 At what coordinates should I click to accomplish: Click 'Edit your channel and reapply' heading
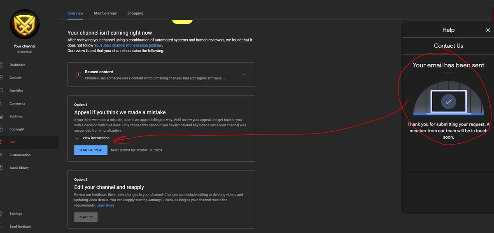pos(109,187)
